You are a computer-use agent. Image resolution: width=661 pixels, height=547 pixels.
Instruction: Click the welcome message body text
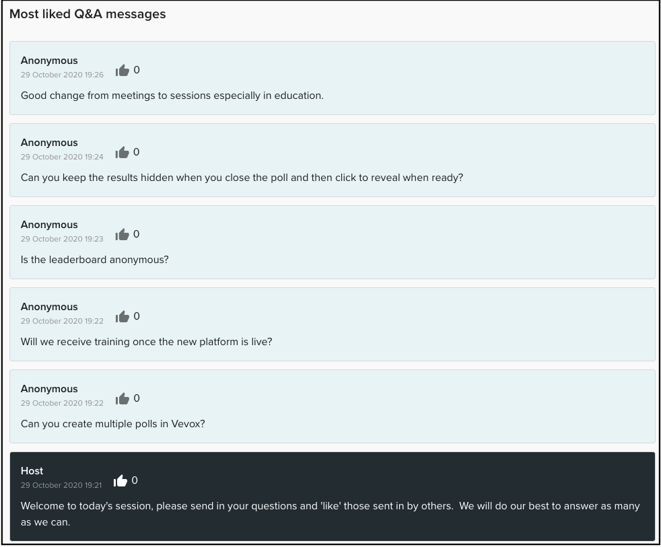coord(330,513)
